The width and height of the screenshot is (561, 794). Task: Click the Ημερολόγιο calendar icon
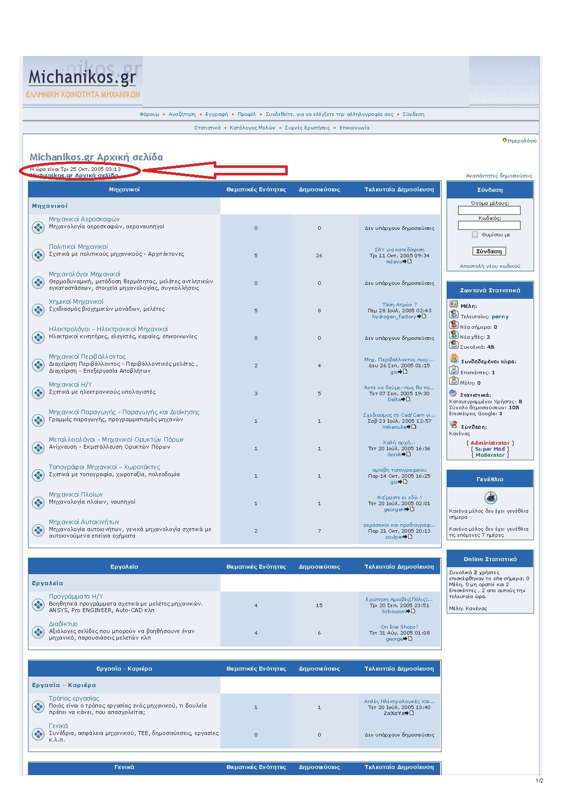(x=505, y=140)
